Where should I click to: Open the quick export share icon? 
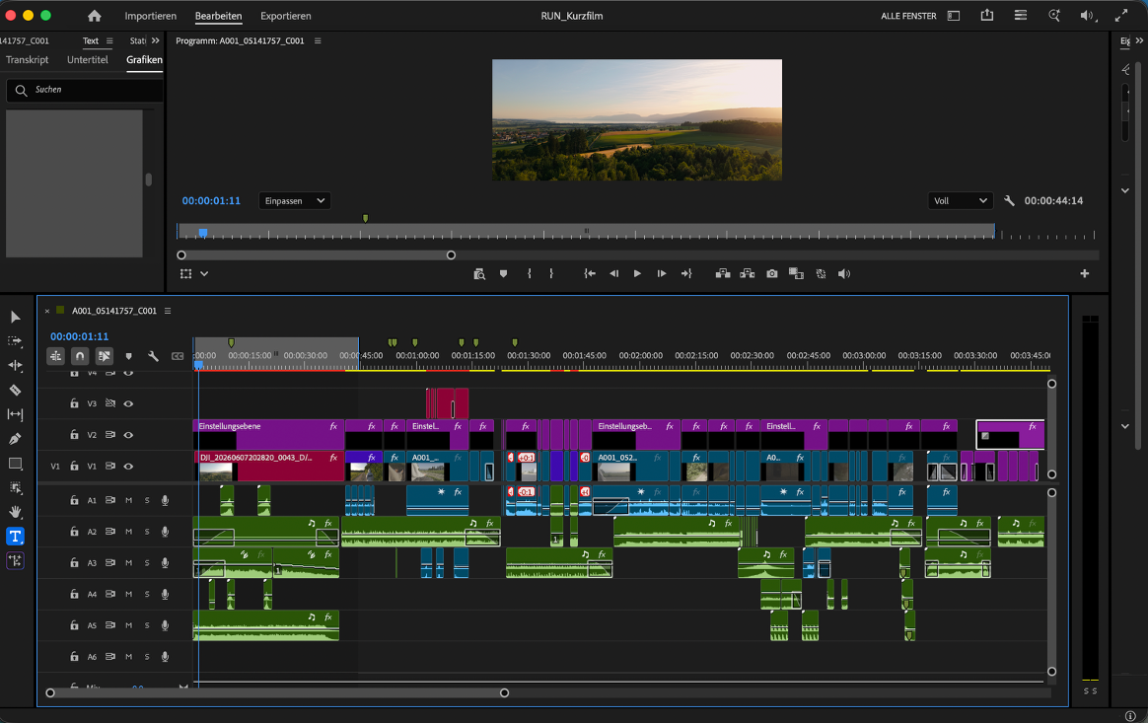click(987, 16)
